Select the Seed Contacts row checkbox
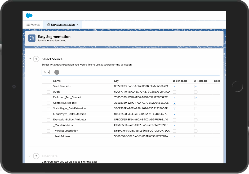249x174 pixels. coord(48,86)
